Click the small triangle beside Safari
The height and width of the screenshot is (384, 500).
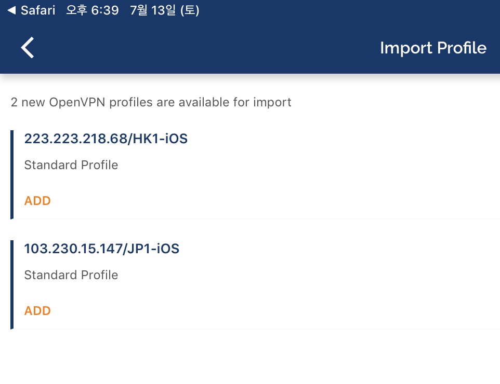tap(11, 10)
